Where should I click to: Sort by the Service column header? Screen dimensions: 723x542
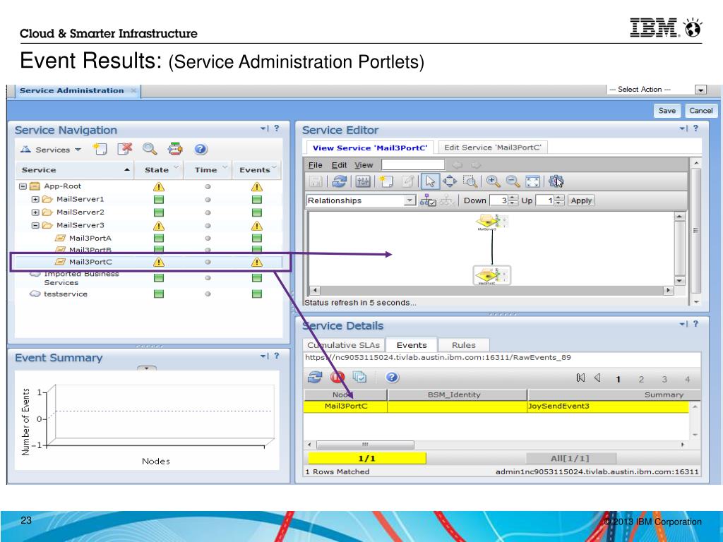point(75,169)
